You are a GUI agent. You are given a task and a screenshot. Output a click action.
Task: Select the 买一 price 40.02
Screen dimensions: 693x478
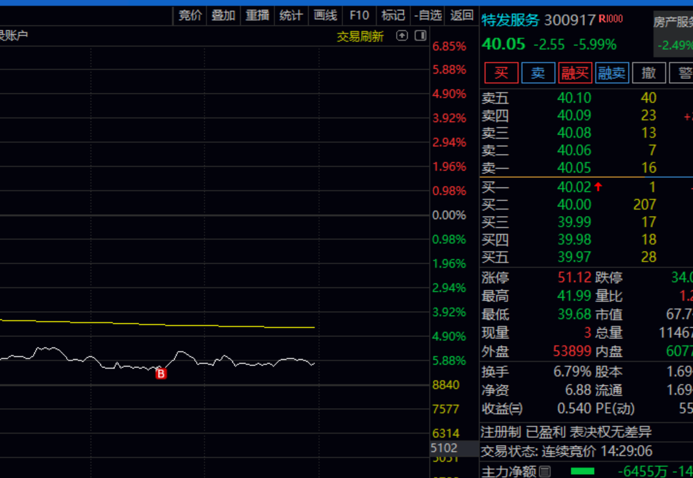click(574, 187)
